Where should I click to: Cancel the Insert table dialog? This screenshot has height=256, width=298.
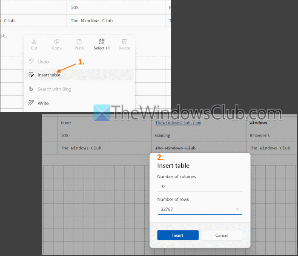click(x=222, y=235)
